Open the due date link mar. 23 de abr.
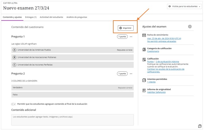Viewport: 205px width, 131px height. [164, 38]
